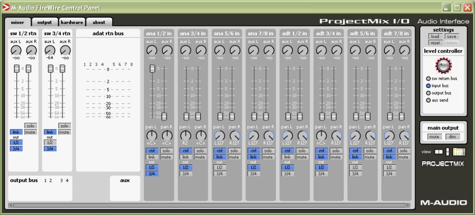Toggle link on ana 5/6 in channel
The image size is (475, 215).
pyautogui.click(x=219, y=157)
